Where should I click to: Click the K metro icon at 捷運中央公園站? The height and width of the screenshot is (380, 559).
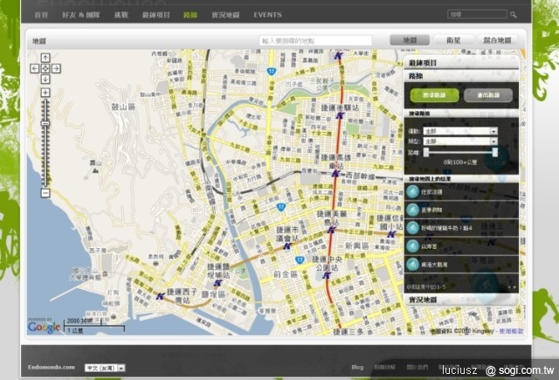327,275
